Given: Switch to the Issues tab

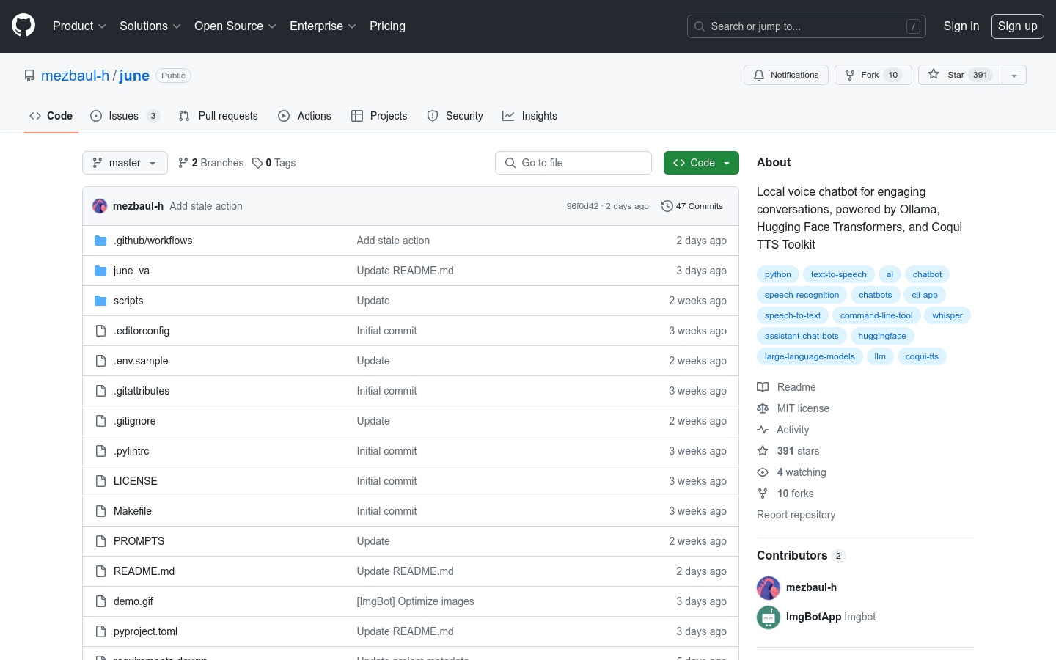Looking at the screenshot, I should [x=125, y=116].
